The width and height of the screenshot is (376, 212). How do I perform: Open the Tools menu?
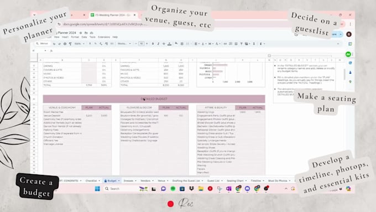pos(92,37)
